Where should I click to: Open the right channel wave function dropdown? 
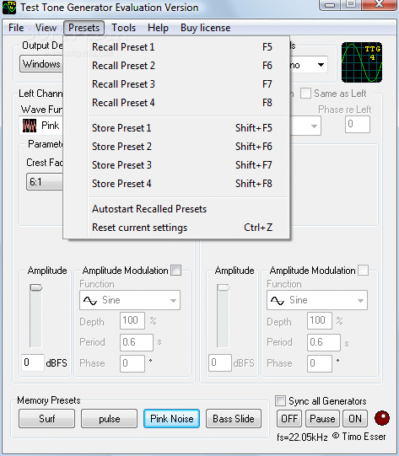305,126
